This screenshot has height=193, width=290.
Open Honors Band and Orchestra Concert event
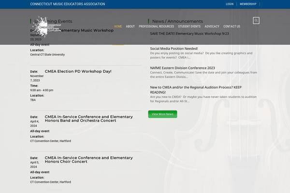pyautogui.click(x=89, y=119)
